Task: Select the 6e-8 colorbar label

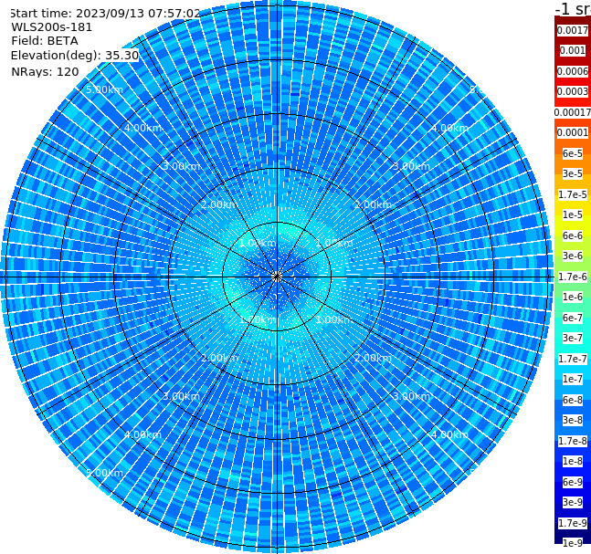Action: [573, 400]
